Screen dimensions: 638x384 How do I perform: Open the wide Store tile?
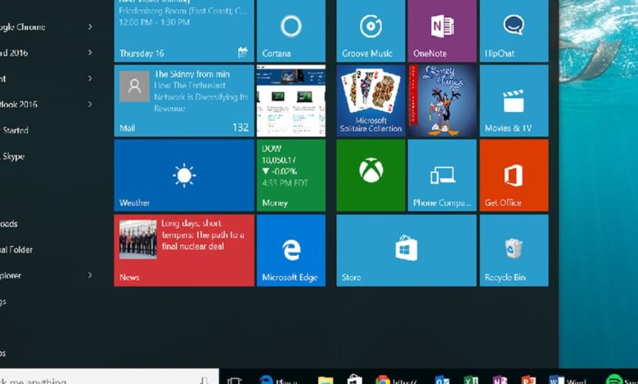pos(406,250)
